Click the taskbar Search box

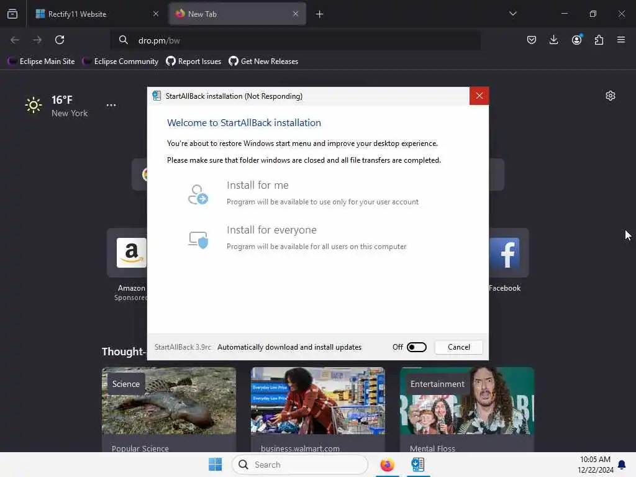[300, 465]
